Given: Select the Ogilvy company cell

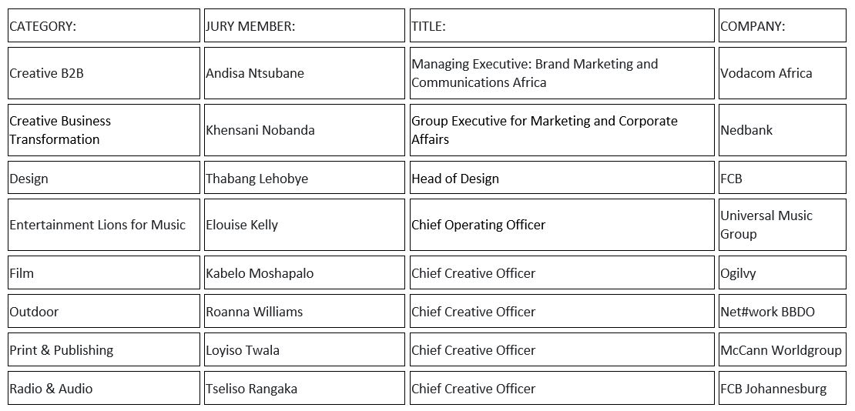Looking at the screenshot, I should tap(783, 272).
